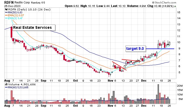187x108 pixels.
Task: Click the Low 9.44 value
Action: (103, 6)
